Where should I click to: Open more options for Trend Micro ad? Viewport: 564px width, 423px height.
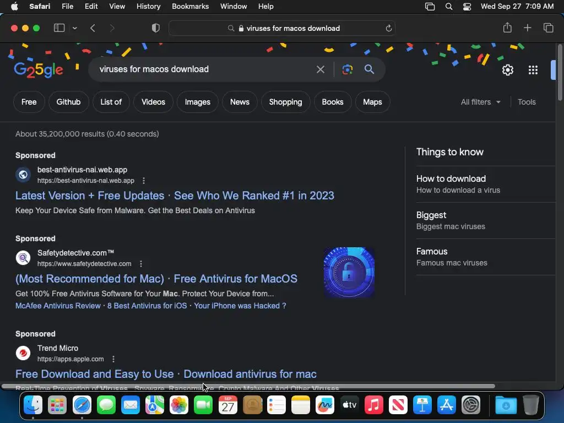click(113, 359)
